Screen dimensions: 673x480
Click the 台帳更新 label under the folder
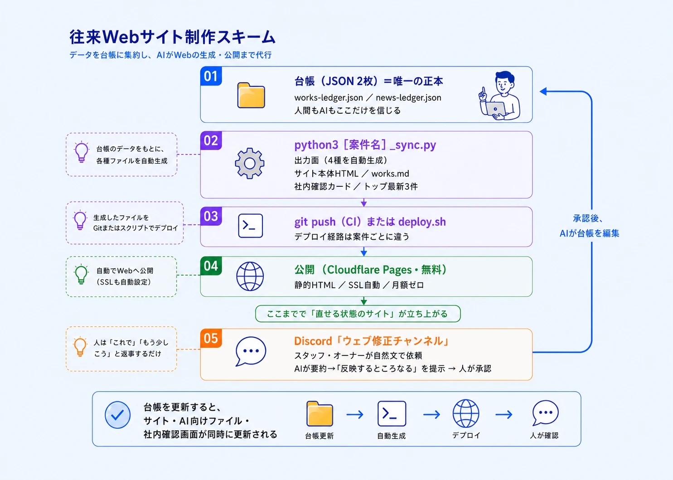(x=320, y=436)
